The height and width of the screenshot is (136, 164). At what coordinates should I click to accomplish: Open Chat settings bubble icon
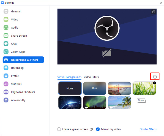pos(6,43)
